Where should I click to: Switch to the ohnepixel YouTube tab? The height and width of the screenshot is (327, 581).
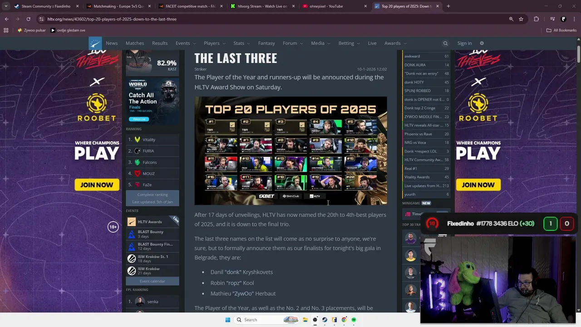[x=335, y=6]
